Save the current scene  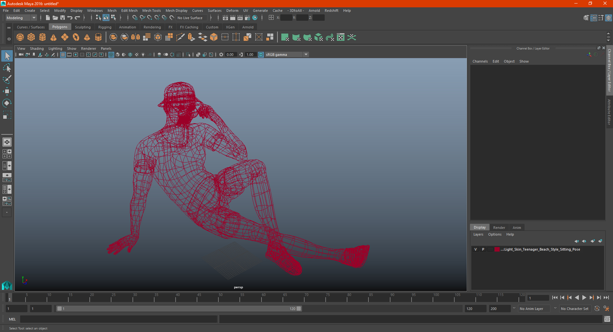pyautogui.click(x=63, y=18)
